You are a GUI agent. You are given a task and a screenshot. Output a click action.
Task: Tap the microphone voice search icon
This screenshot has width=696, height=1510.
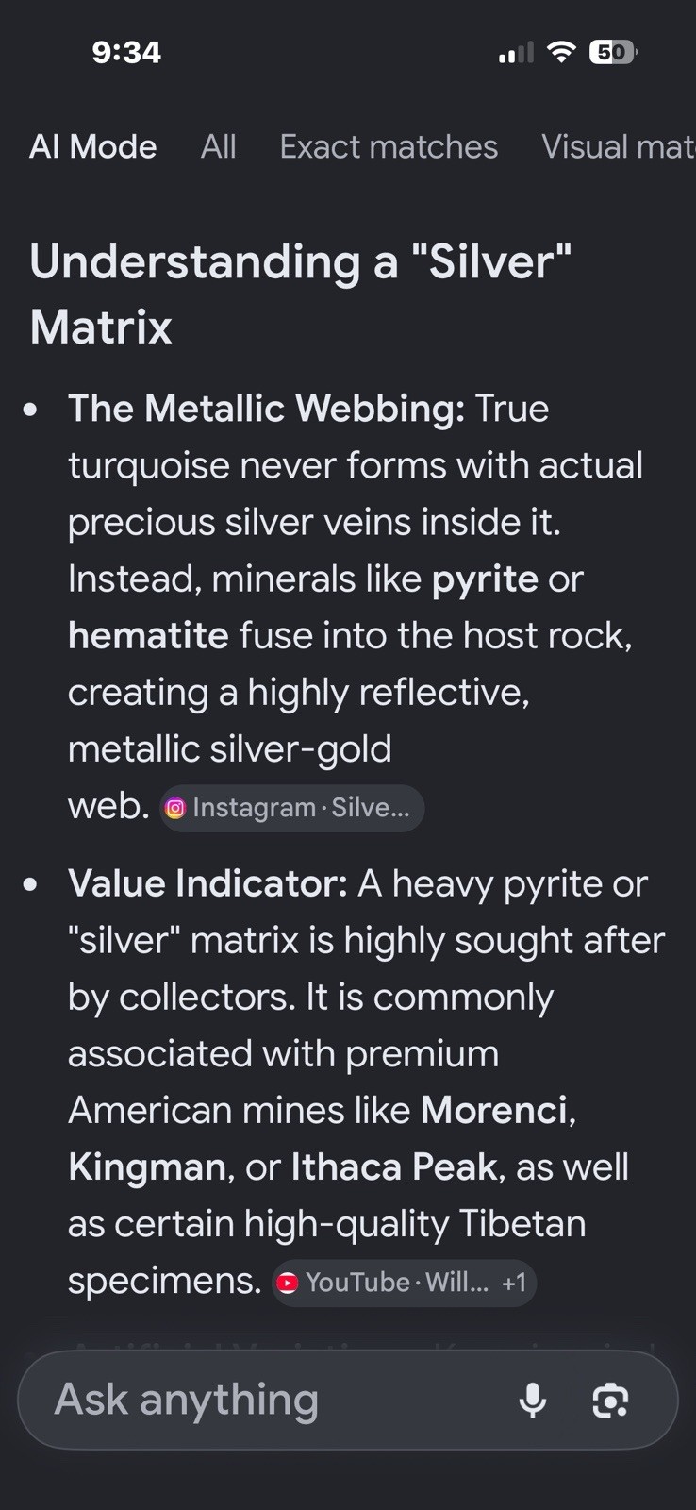(x=533, y=1400)
